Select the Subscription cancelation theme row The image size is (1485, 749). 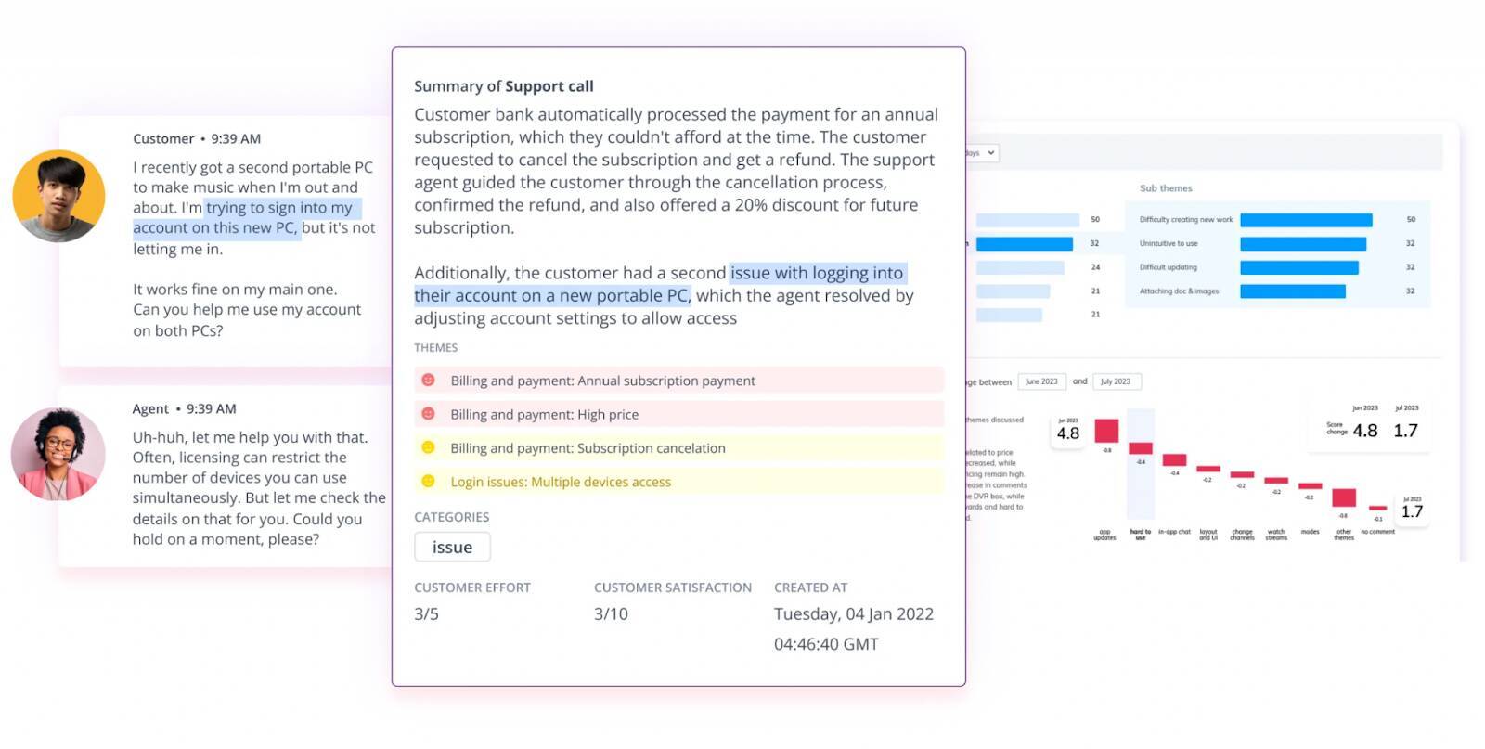click(588, 448)
